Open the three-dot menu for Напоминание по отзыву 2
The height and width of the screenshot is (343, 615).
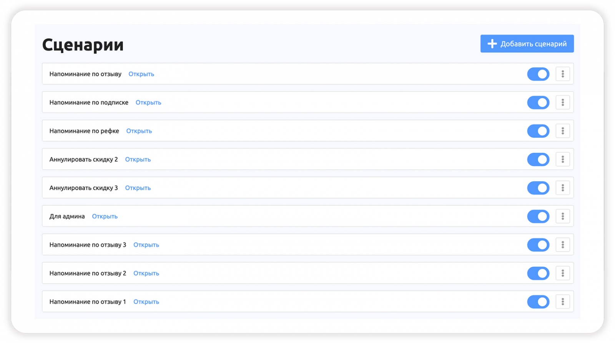(562, 273)
